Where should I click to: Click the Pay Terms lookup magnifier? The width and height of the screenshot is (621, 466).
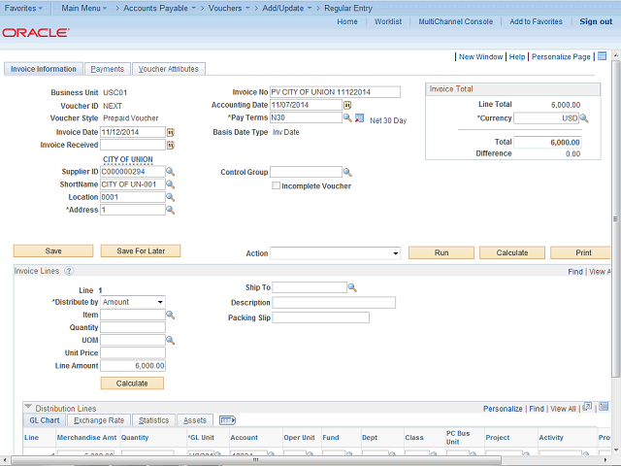point(347,118)
